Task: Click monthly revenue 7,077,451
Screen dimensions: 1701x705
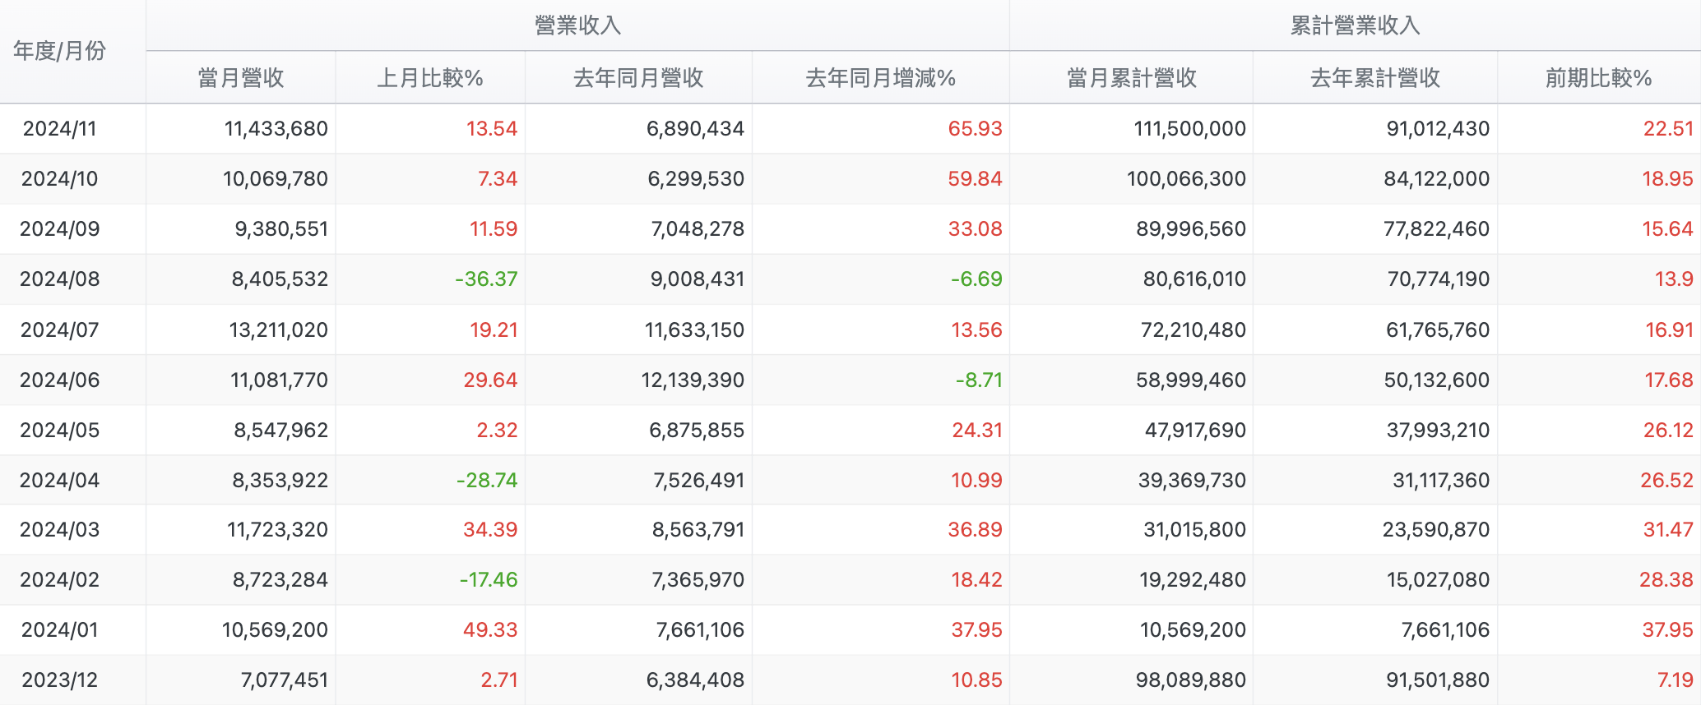Action: (x=285, y=680)
